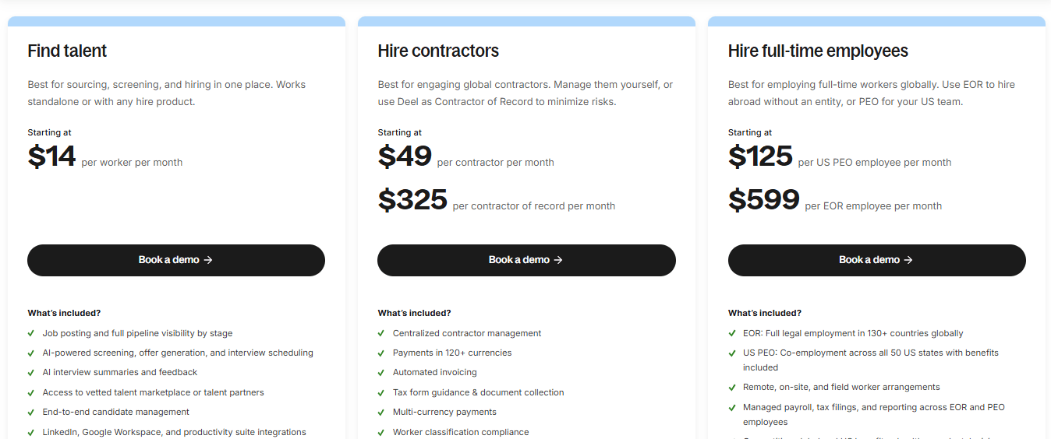Click the checkmark beside Remote, on-site, field worker arrangements
This screenshot has width=1051, height=439.
732,388
